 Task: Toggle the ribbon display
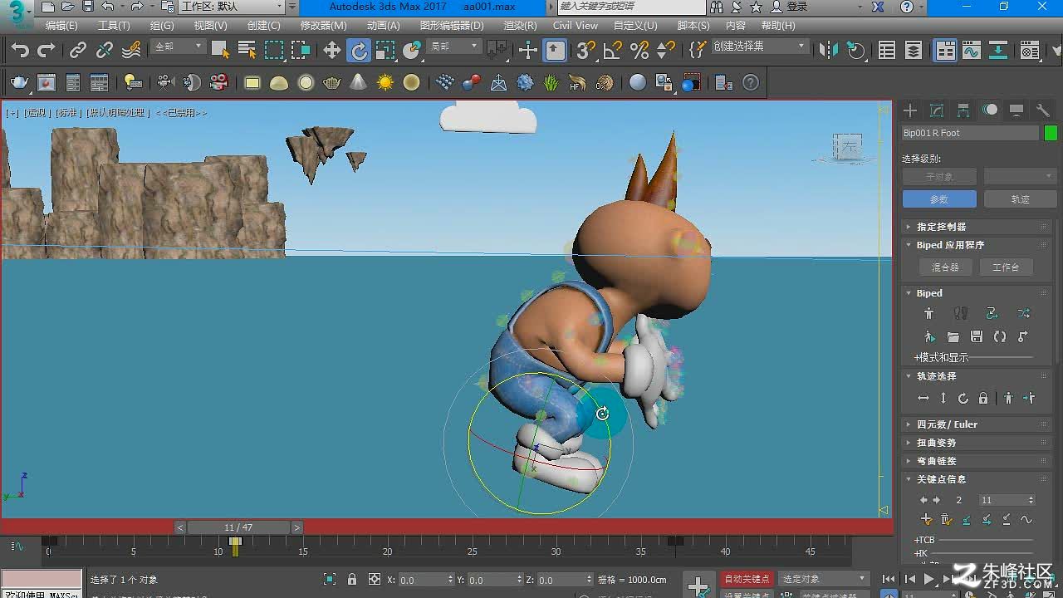[x=945, y=51]
